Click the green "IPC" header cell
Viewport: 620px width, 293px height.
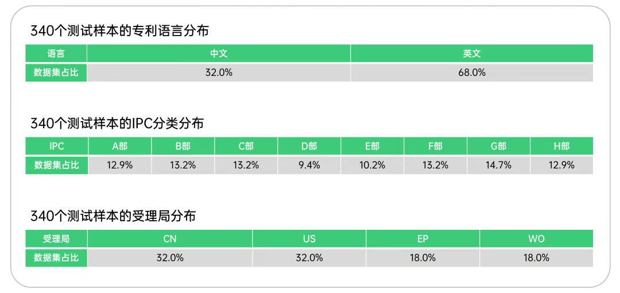tap(56, 146)
